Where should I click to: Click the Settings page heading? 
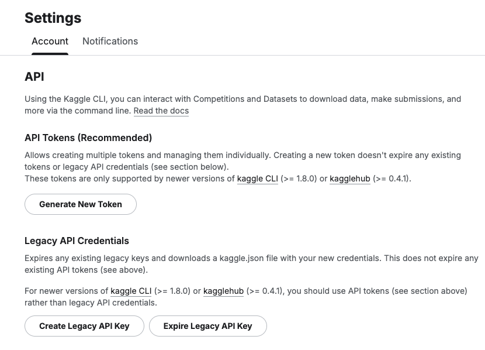tap(53, 18)
